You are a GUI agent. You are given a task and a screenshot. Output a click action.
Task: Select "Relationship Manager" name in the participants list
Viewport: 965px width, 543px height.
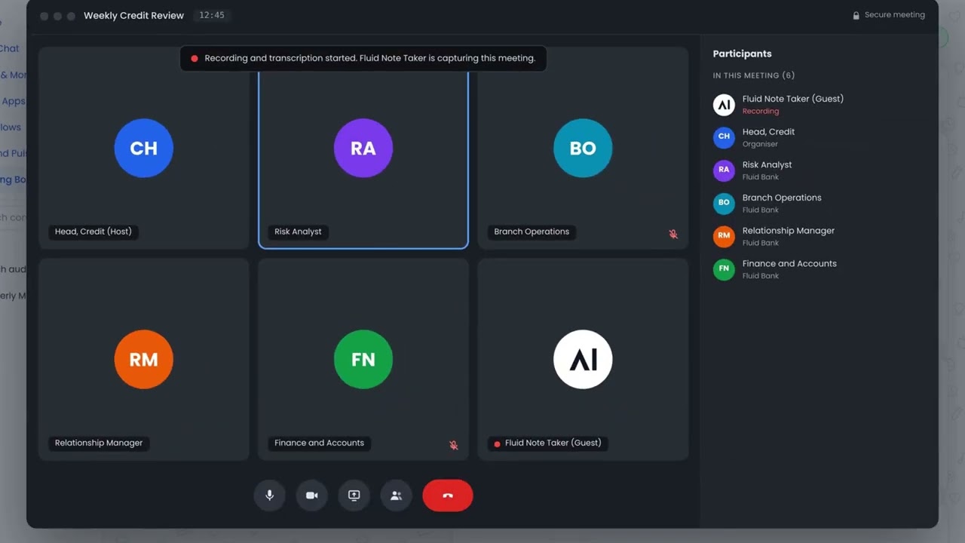(789, 231)
